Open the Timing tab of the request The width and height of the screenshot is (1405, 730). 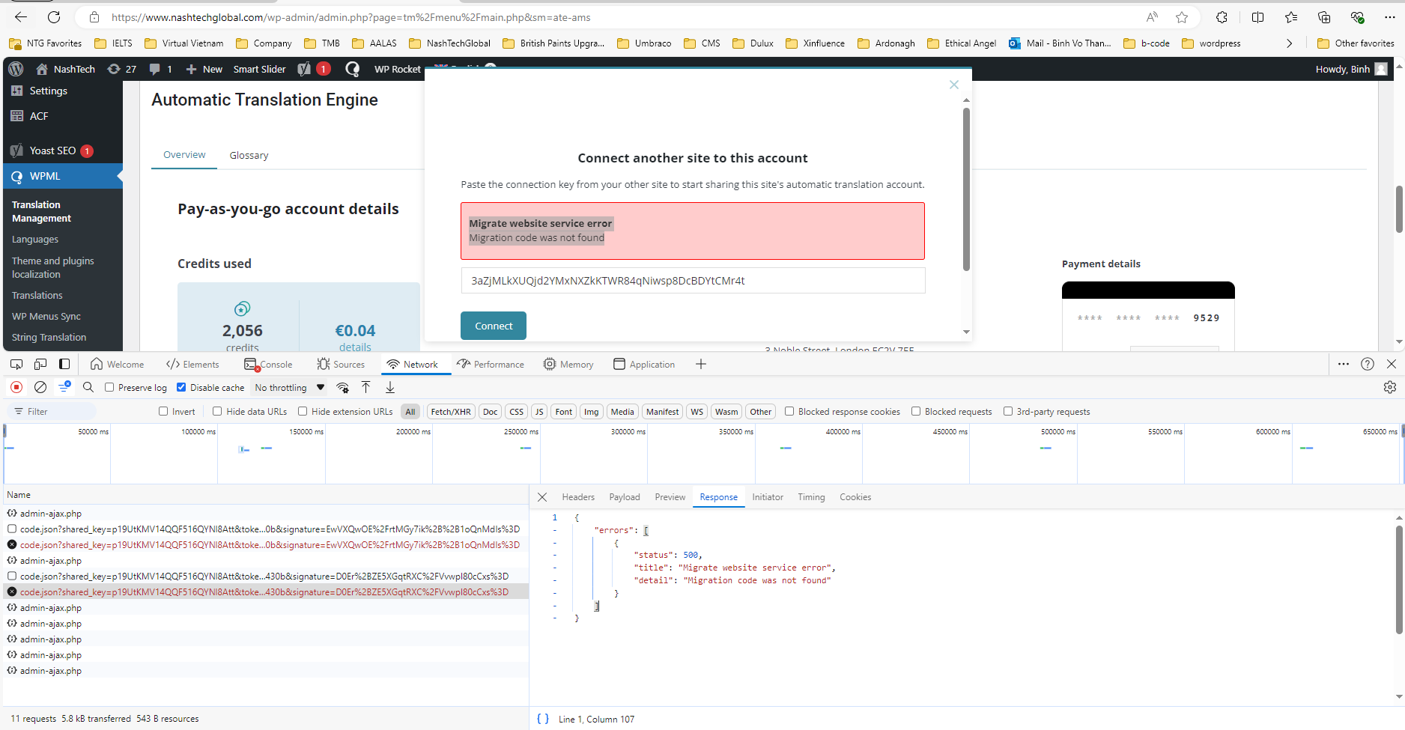pyautogui.click(x=811, y=497)
